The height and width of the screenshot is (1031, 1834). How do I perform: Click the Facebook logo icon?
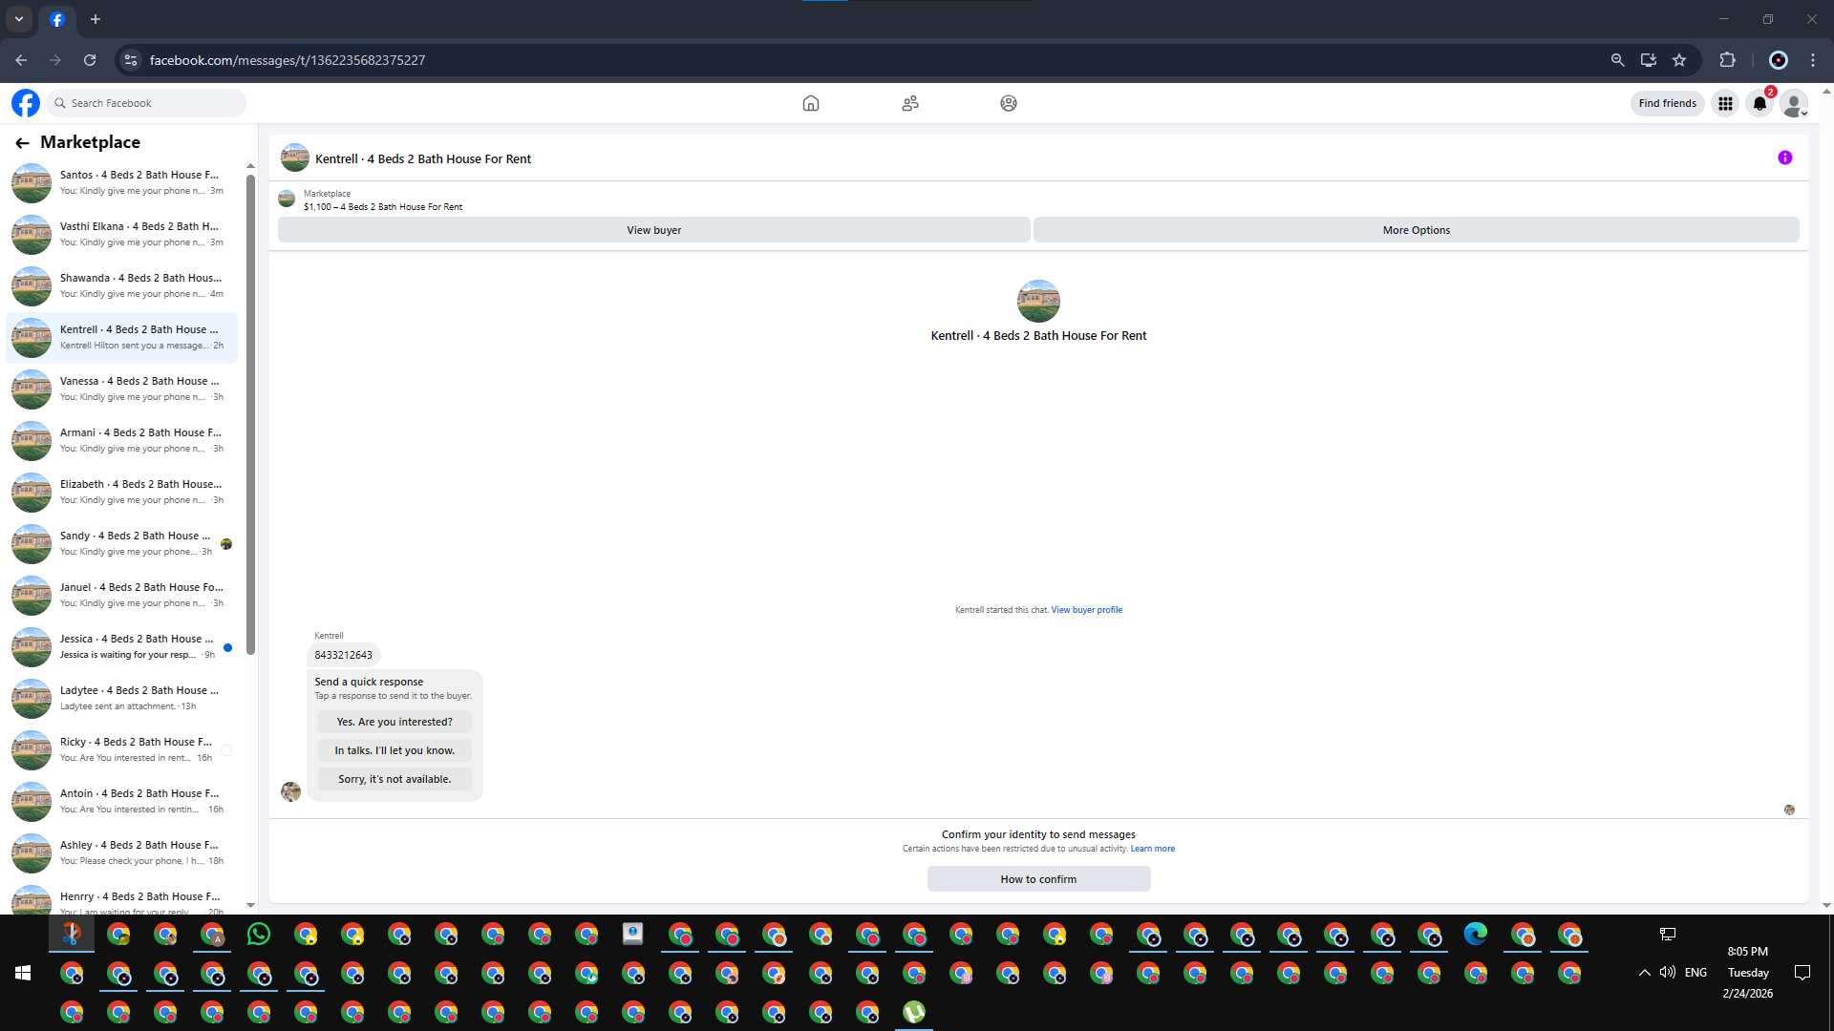point(26,103)
